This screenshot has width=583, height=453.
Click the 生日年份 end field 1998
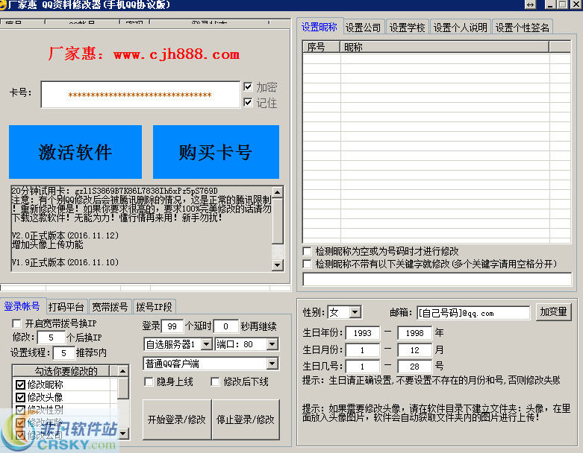[414, 333]
